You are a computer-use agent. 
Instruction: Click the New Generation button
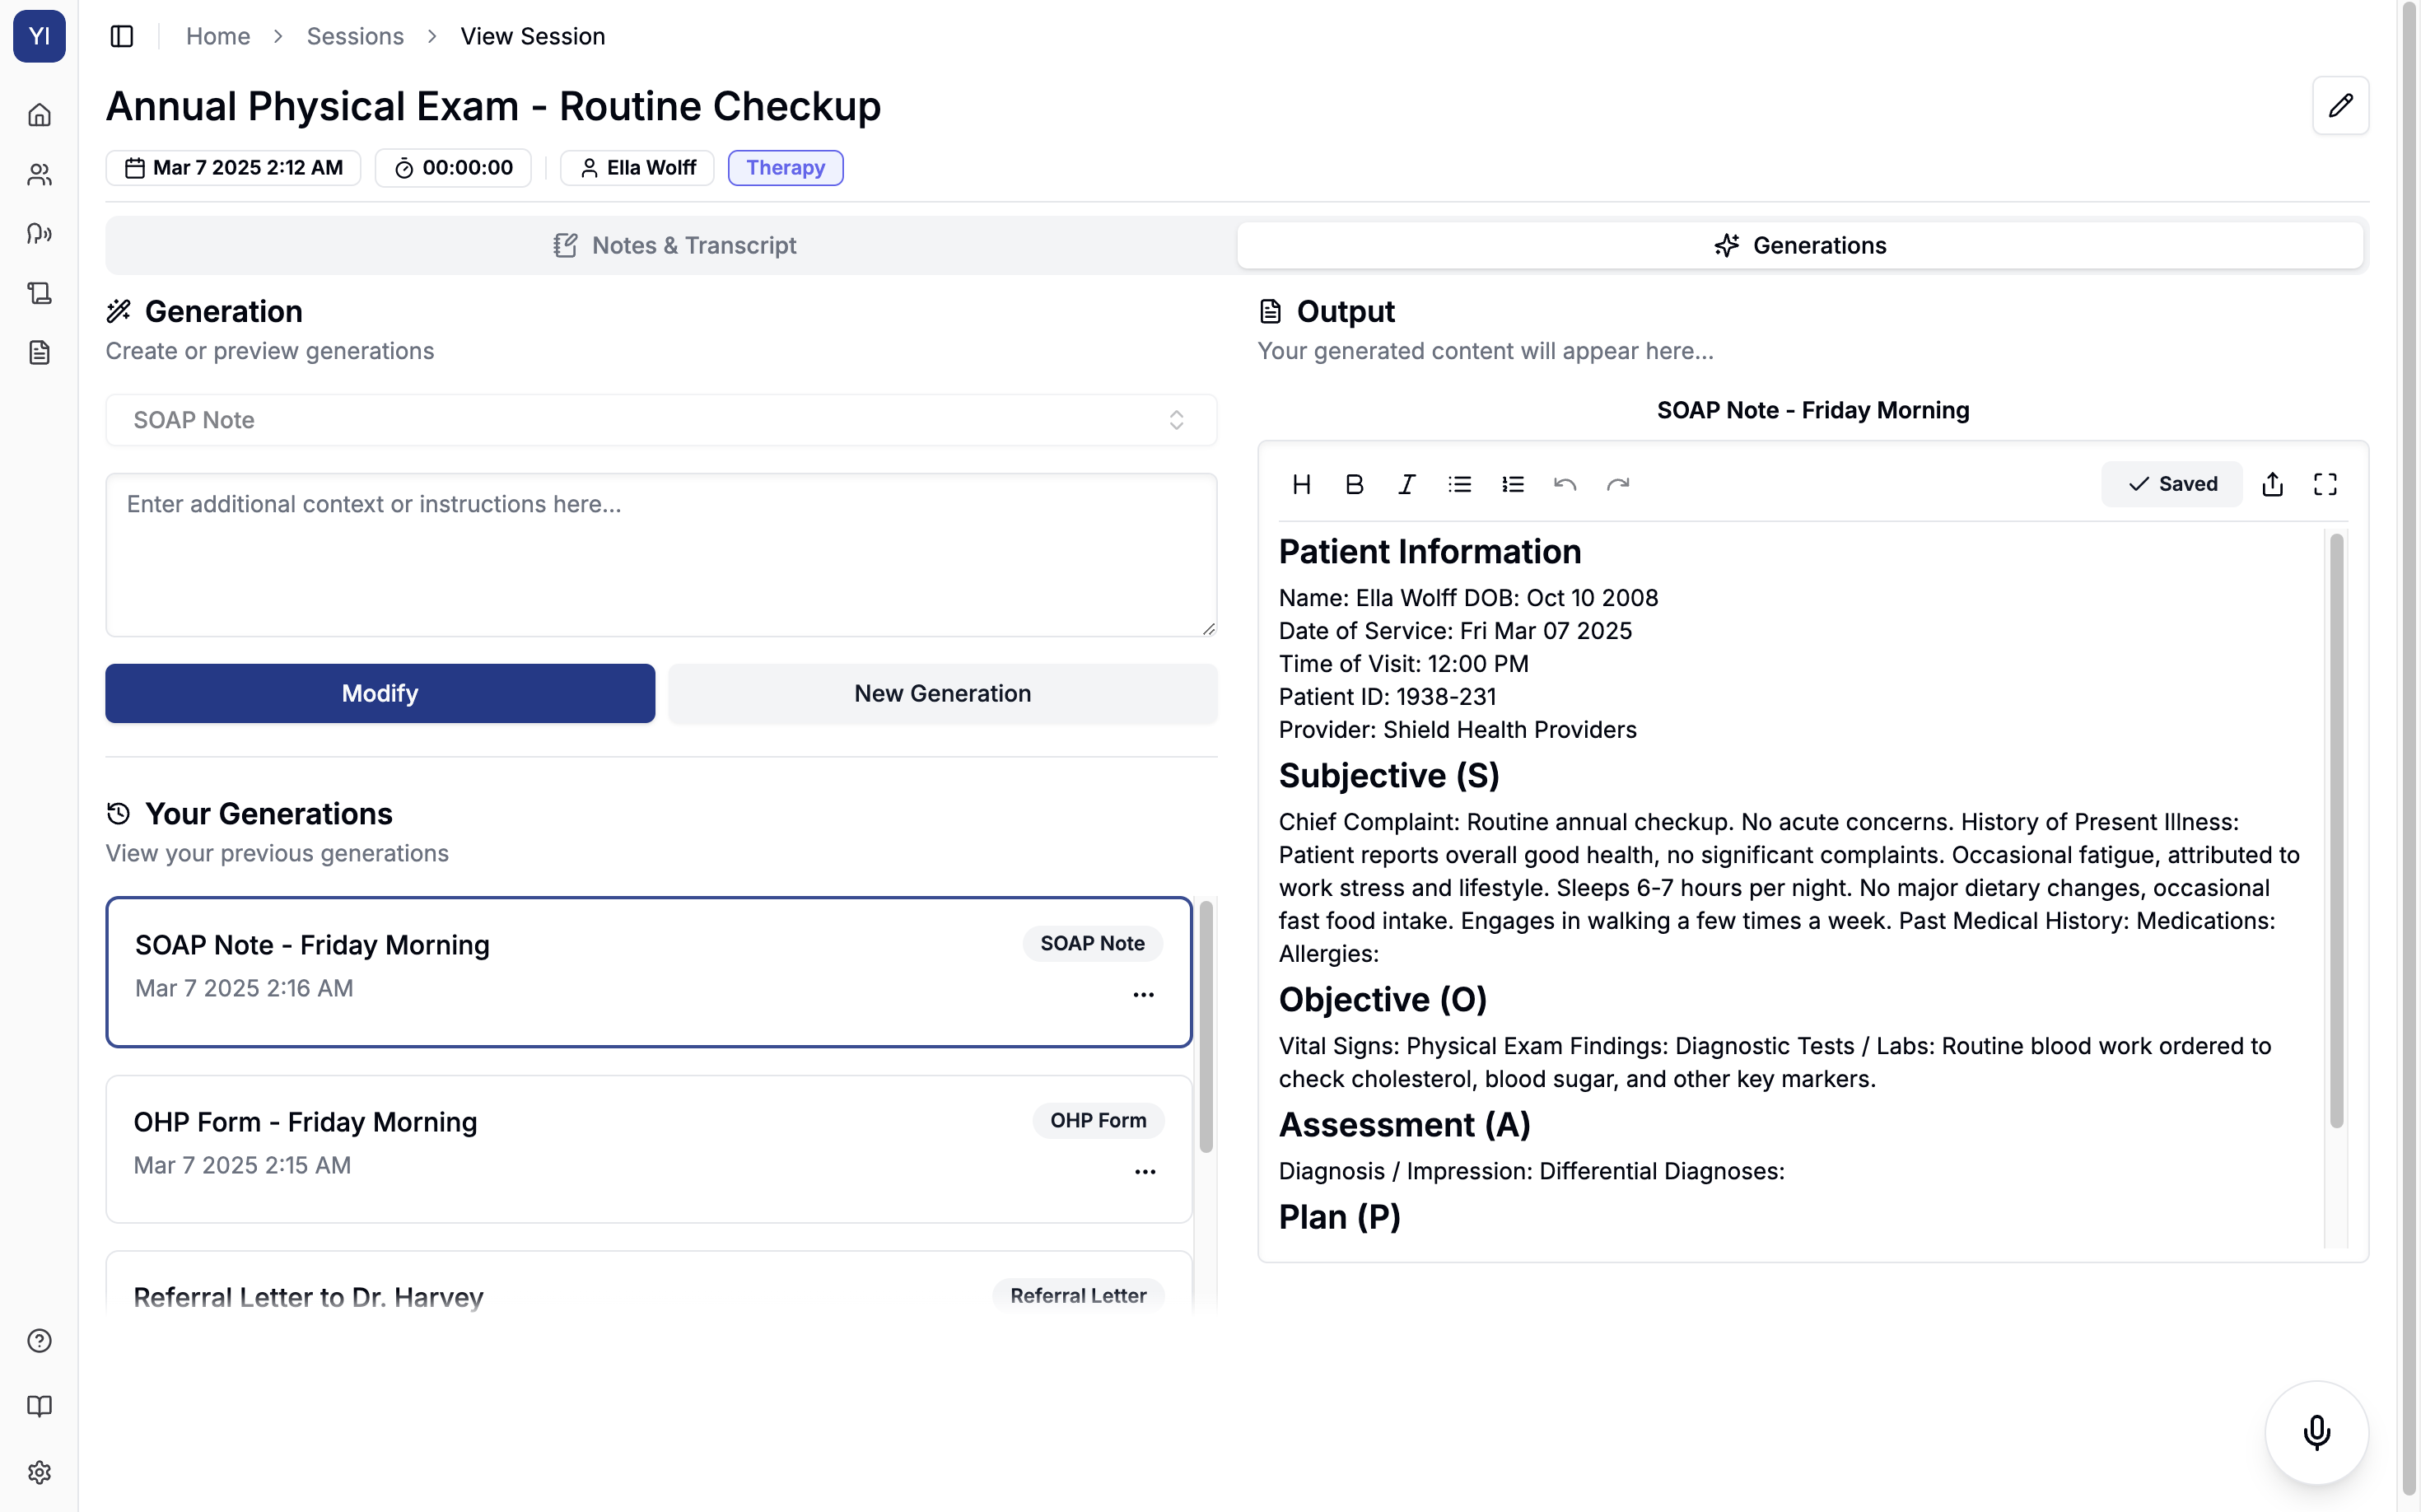[x=942, y=693]
